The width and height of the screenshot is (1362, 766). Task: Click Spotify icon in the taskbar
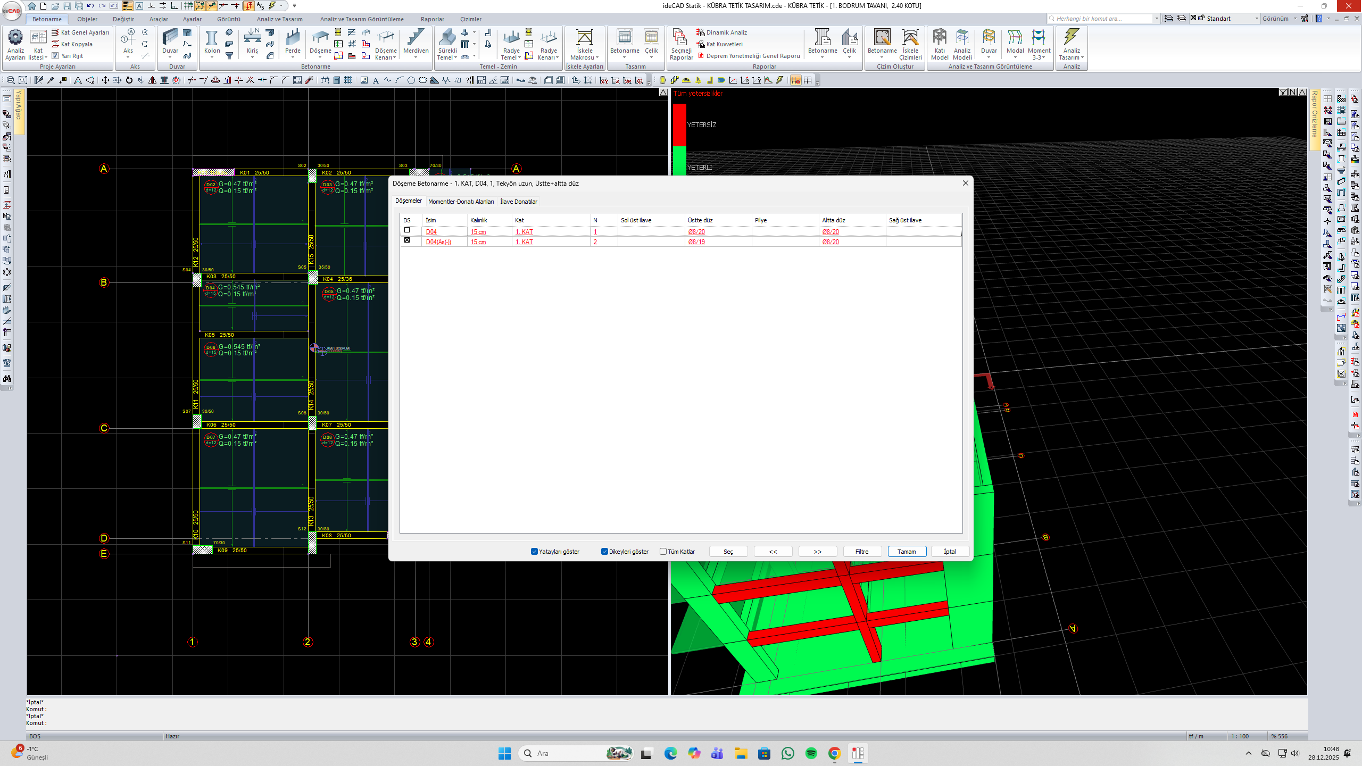click(811, 753)
